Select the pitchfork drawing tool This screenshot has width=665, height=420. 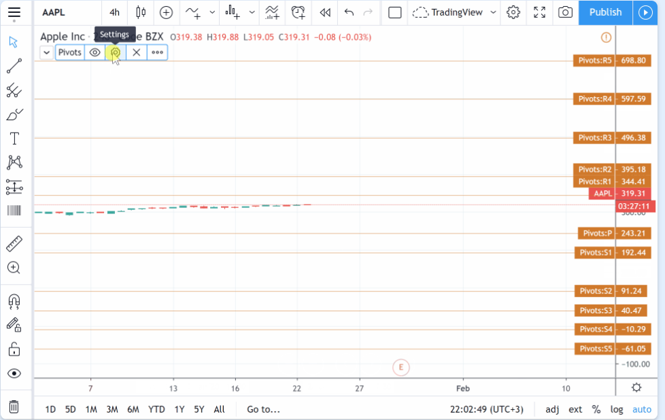point(14,90)
